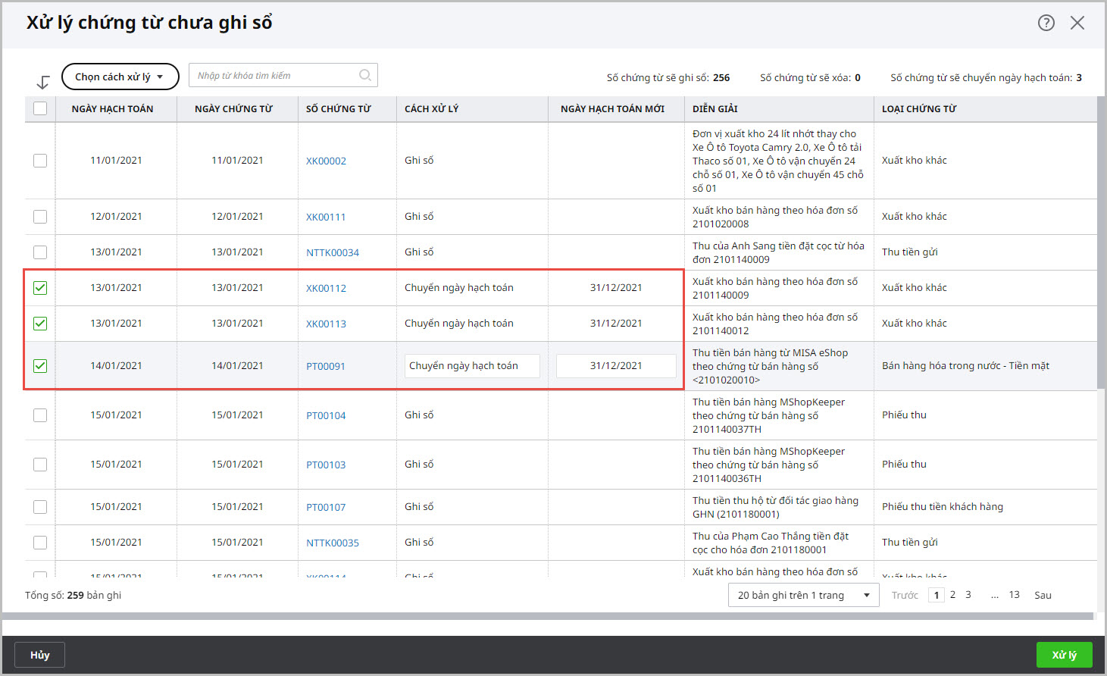Viewport: 1107px width, 676px height.
Task: Uncheck the checkbox for voucher XK00112
Action: pos(40,288)
